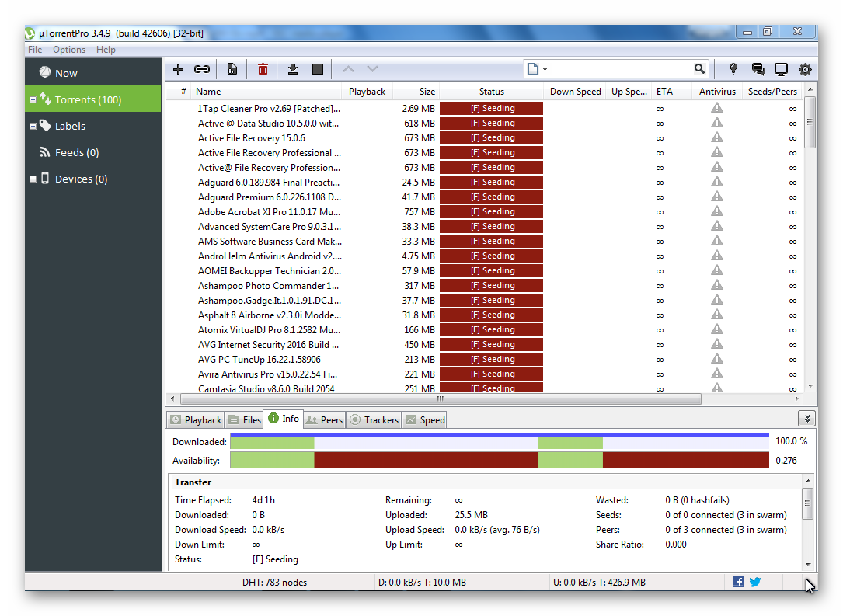The image size is (843, 616).
Task: Click antivirus warning icon for 1Tap Cleaner Pro
Action: (716, 108)
